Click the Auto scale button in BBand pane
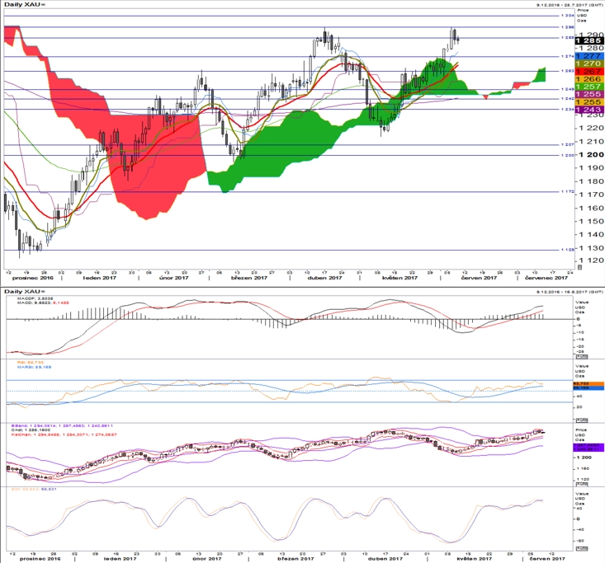 click(581, 484)
